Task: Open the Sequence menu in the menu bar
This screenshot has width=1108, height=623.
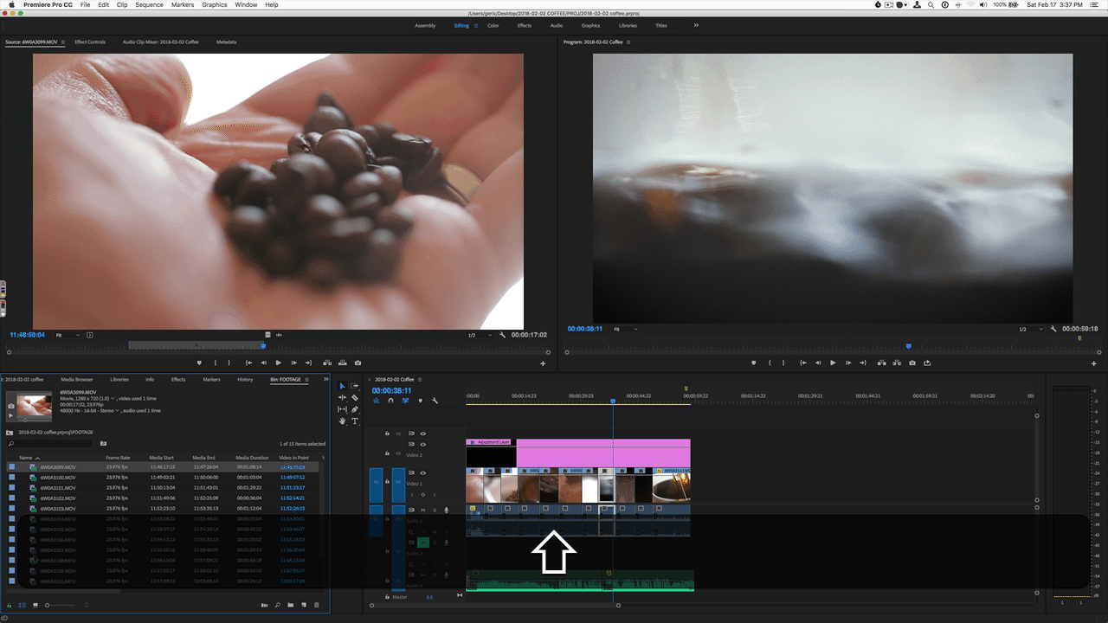Action: (x=149, y=4)
